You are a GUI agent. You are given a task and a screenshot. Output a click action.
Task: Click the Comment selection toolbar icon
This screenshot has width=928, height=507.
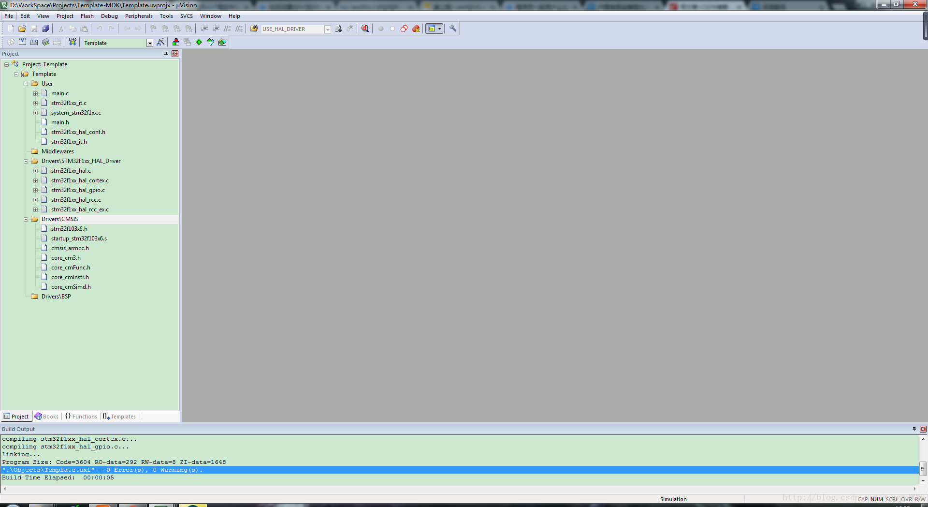coord(227,29)
